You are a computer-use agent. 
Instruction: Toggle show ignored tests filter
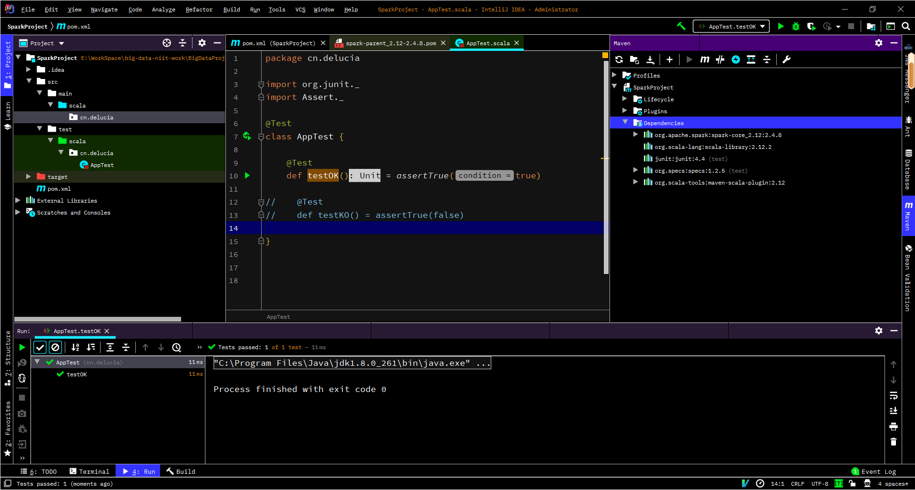[55, 347]
